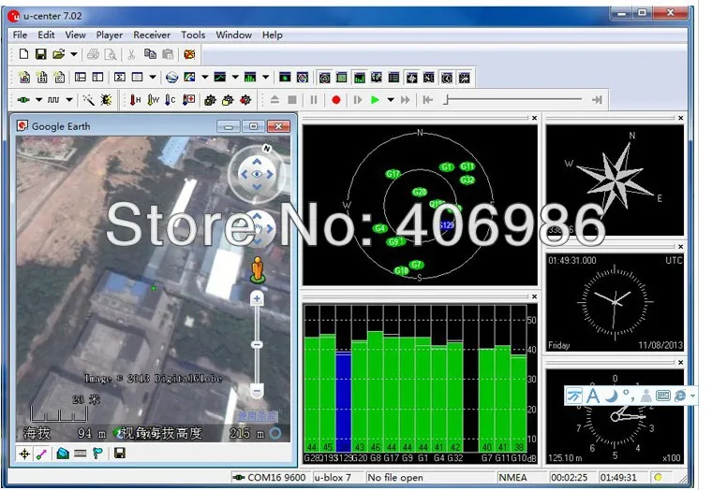This screenshot has height=490, width=712.
Task: Open a file with the folder icon
Action: tap(59, 54)
